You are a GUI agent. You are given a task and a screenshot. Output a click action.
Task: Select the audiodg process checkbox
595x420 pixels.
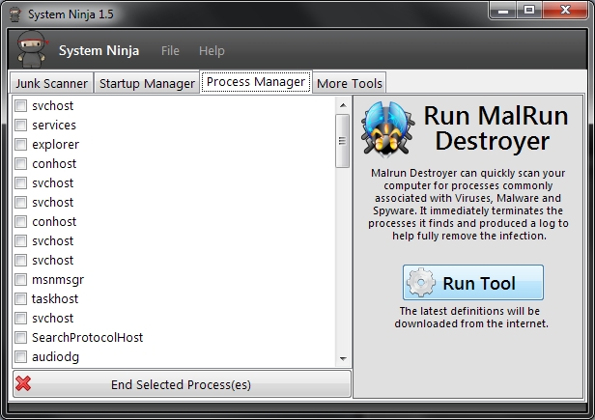coord(21,356)
